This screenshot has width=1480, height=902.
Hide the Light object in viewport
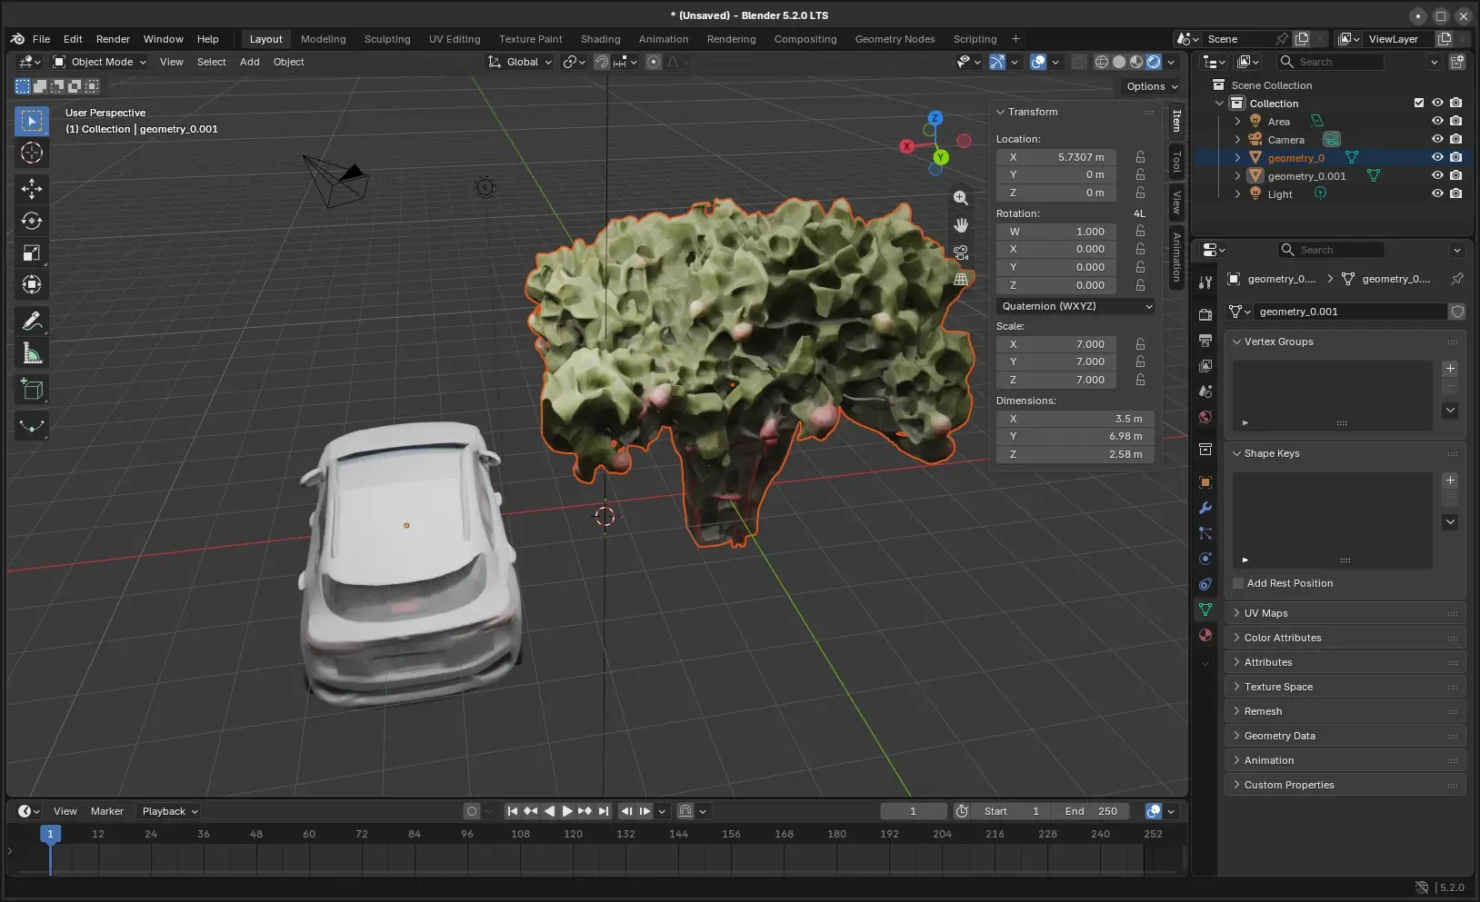(1437, 193)
